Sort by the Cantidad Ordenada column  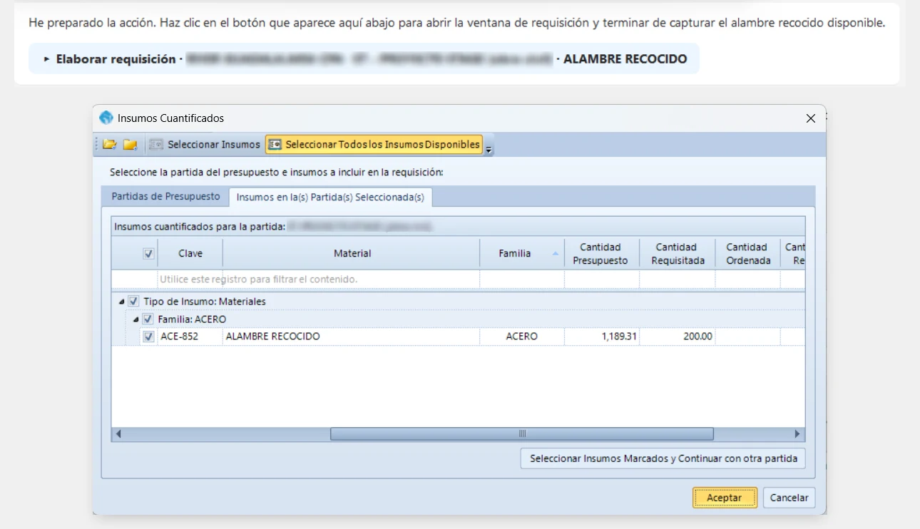click(x=748, y=253)
